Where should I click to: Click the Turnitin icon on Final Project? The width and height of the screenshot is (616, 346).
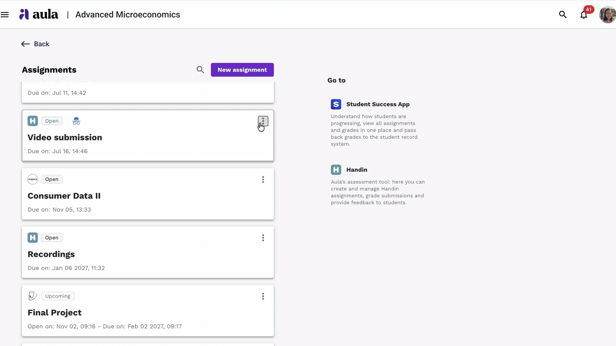33,296
